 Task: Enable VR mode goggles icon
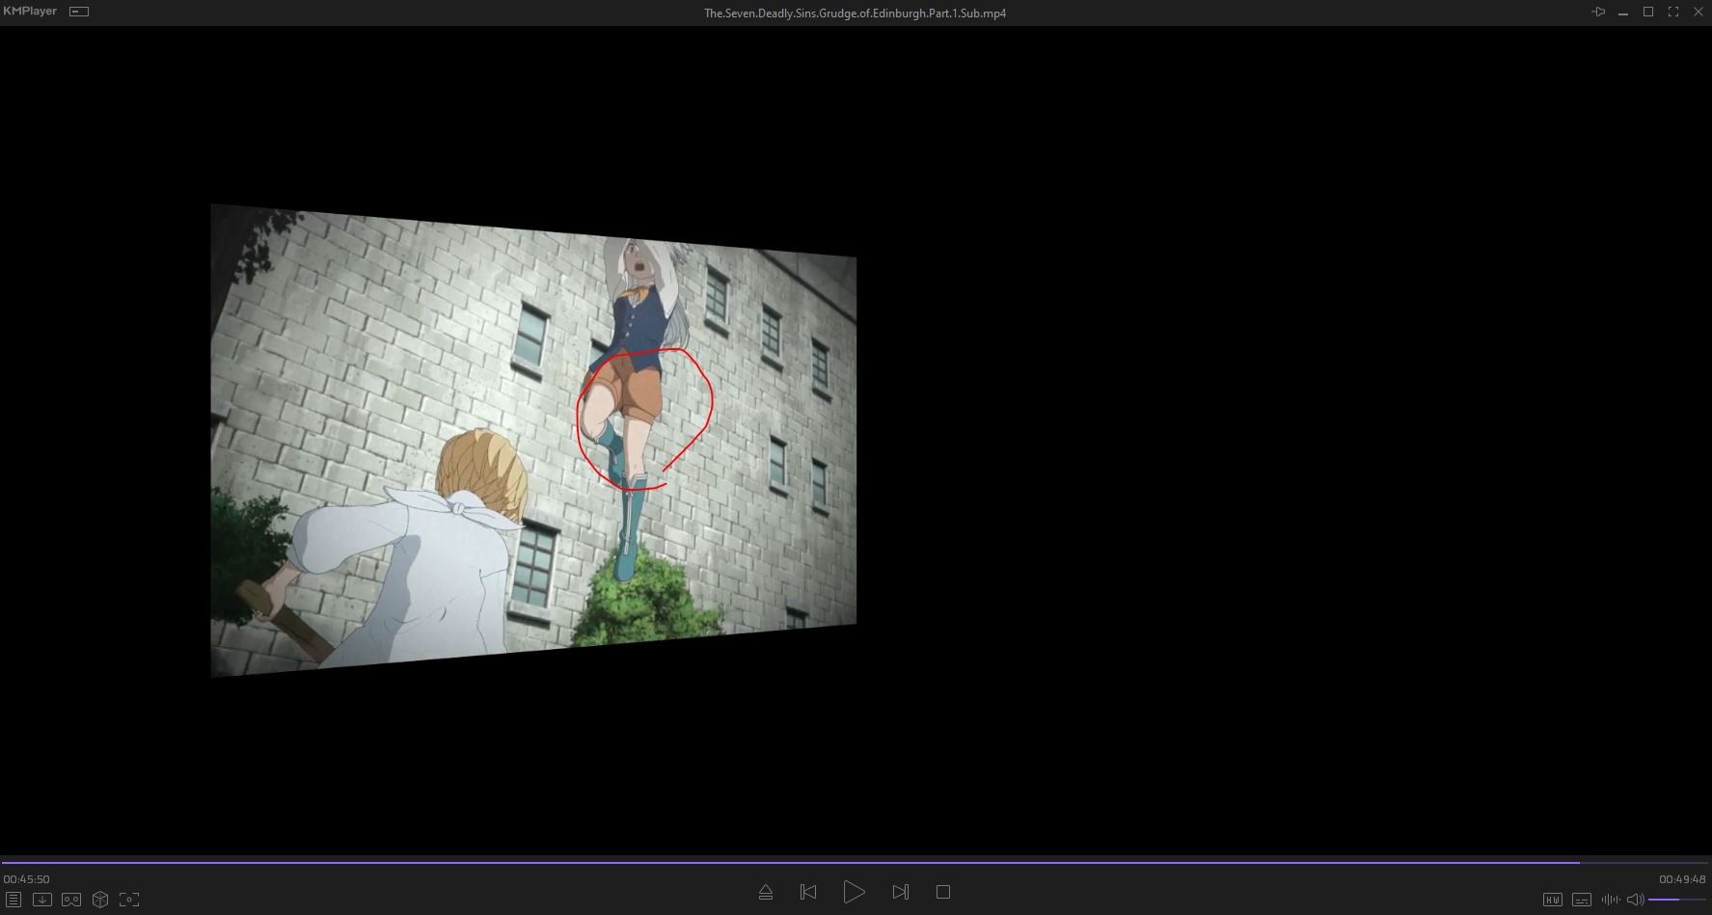(71, 900)
